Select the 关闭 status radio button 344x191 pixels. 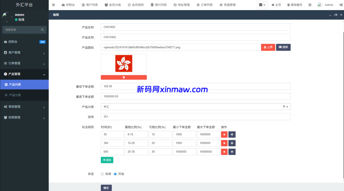(x=102, y=174)
